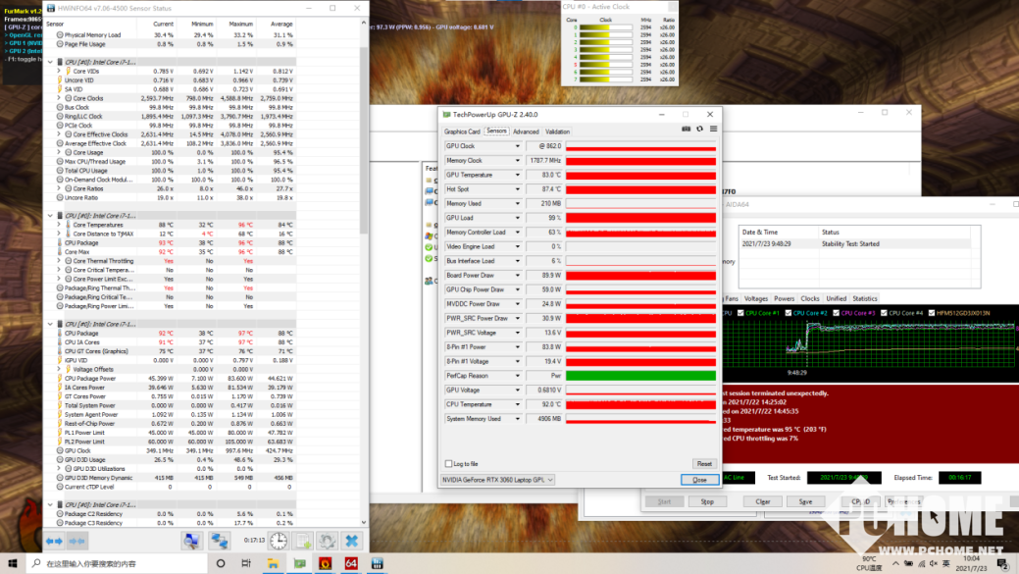Select Statistics tab in AIDA64
Screen dimensions: 1019x574
tap(865, 299)
